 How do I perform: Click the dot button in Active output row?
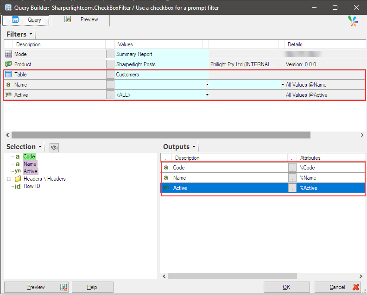click(292, 188)
